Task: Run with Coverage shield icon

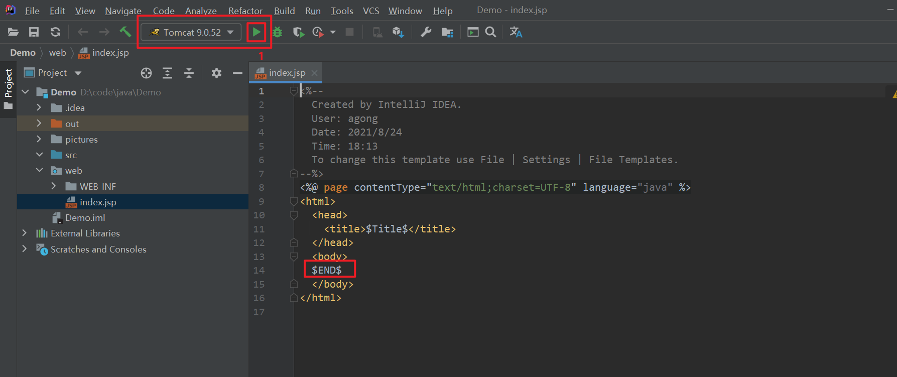Action: coord(299,32)
